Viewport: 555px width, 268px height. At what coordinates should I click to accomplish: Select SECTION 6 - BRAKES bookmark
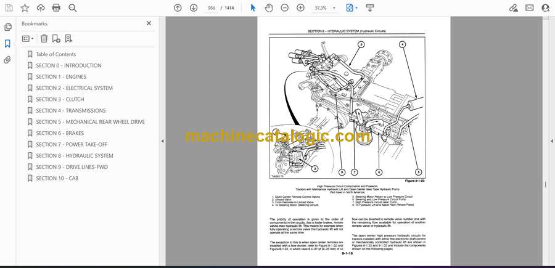[60, 133]
